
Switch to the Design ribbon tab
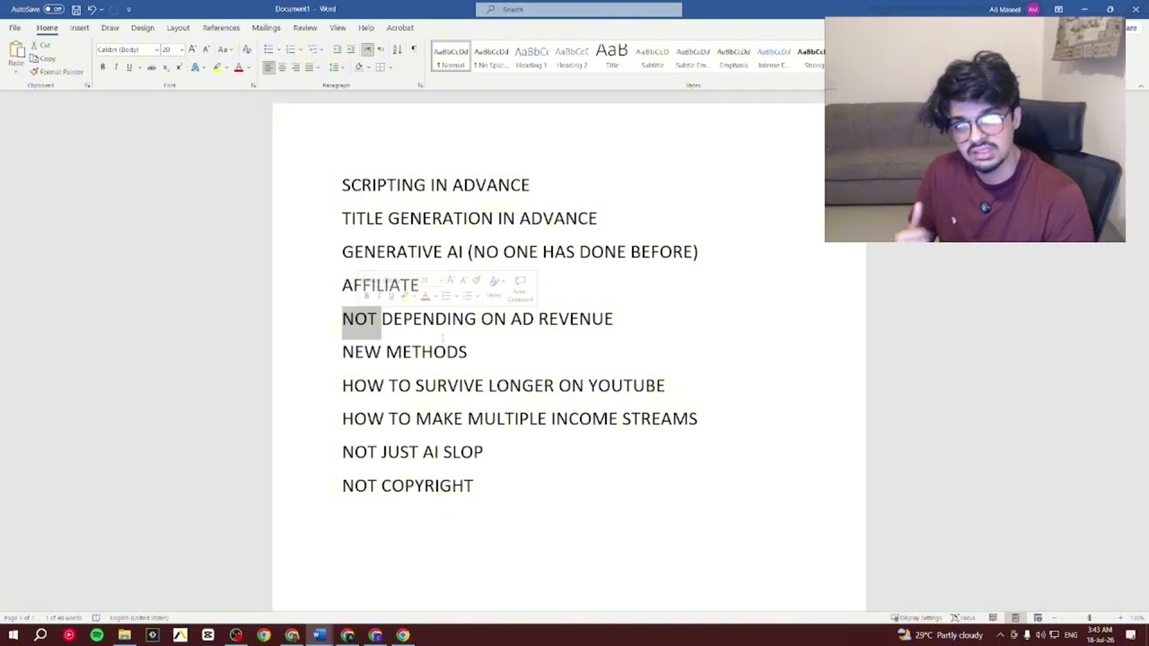click(143, 28)
